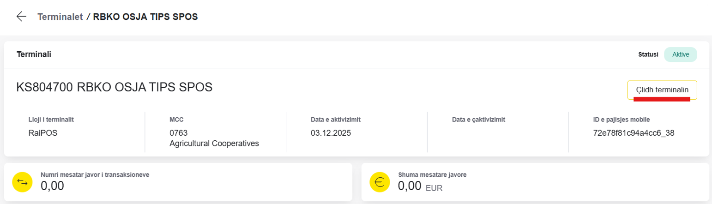712x204 pixels.
Task: Click the Data e çaktivizimit label
Action: pyautogui.click(x=479, y=120)
